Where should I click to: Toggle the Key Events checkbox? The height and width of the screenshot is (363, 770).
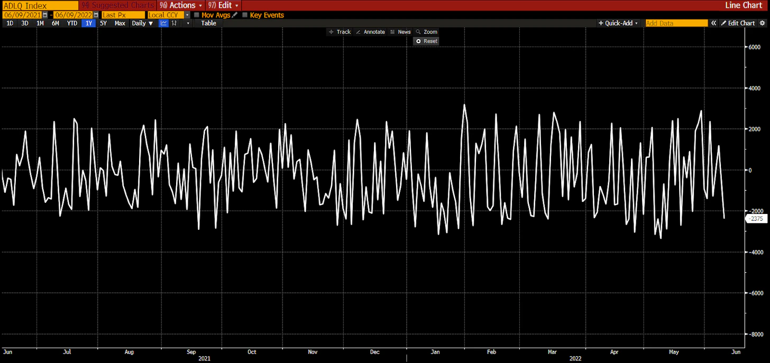pos(244,15)
